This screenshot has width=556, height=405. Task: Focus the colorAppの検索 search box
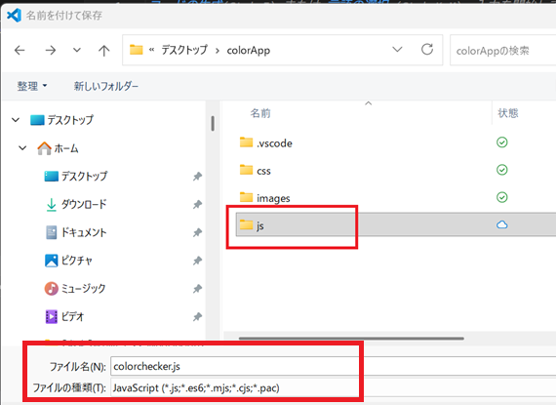click(502, 51)
